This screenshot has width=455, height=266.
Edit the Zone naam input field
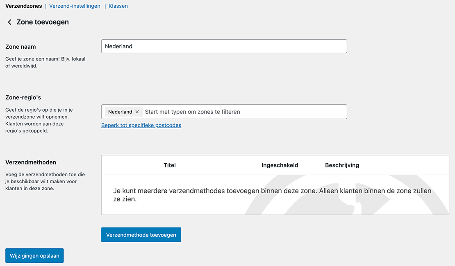(224, 46)
